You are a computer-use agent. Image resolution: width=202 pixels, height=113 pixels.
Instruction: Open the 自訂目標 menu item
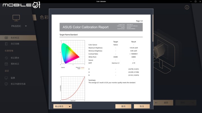coord(15,44)
